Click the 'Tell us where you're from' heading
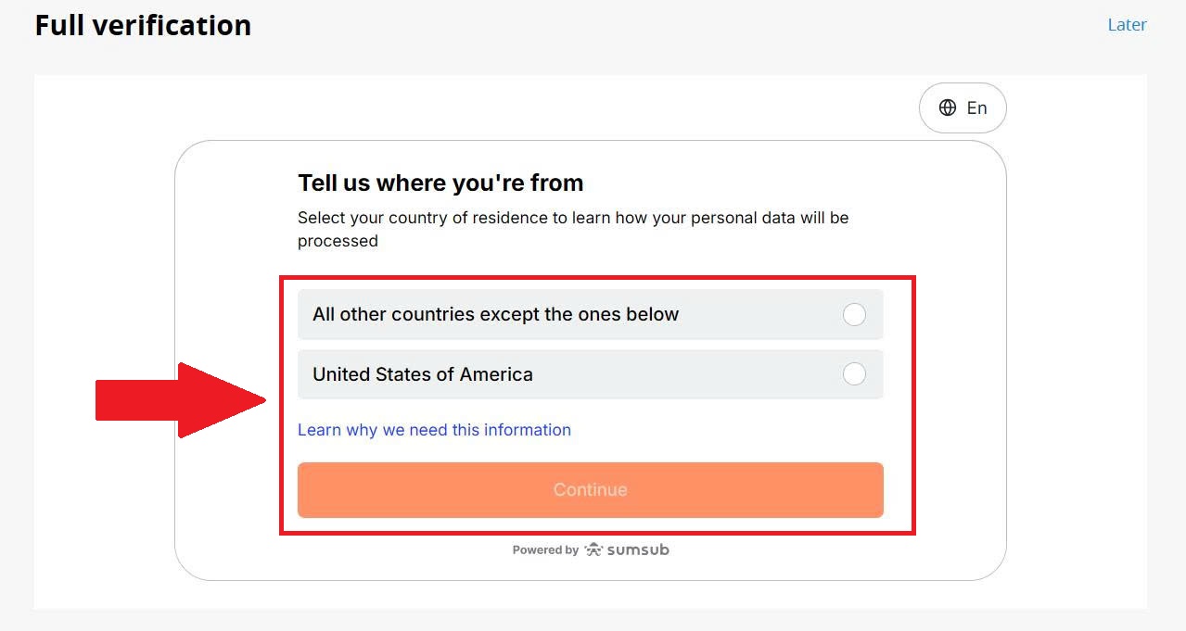 tap(440, 183)
